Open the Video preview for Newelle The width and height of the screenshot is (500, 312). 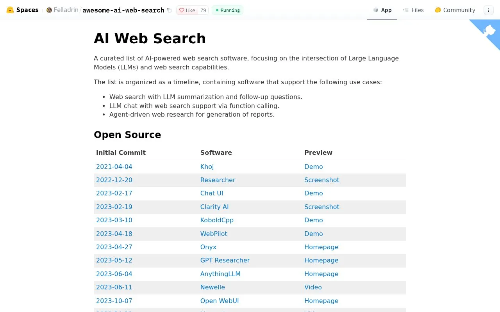(x=313, y=287)
